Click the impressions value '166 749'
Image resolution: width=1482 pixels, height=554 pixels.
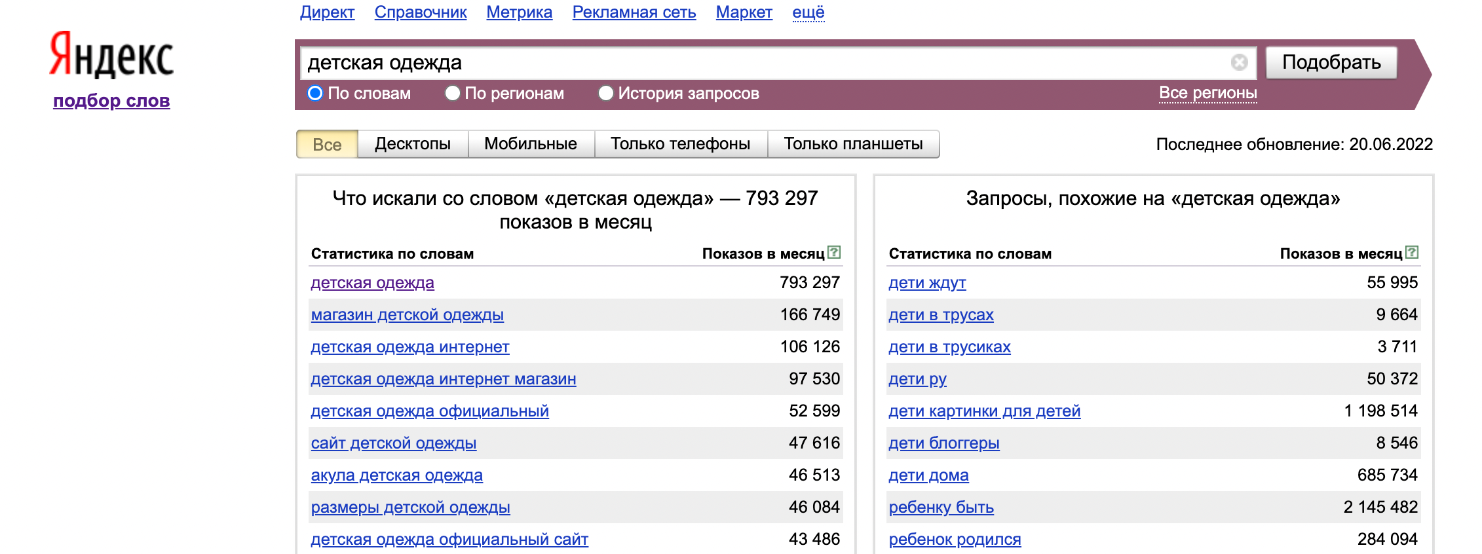point(810,315)
